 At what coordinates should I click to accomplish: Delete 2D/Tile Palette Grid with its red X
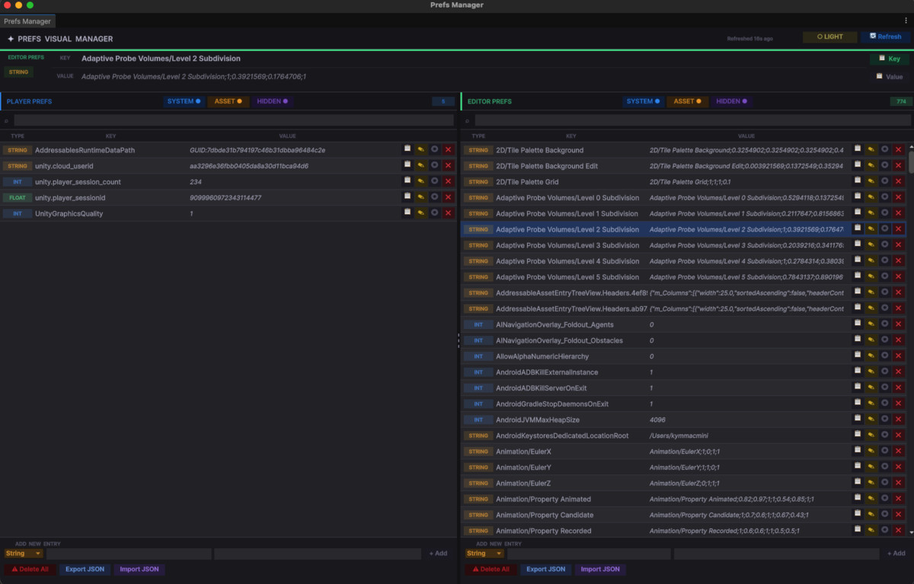coord(899,181)
